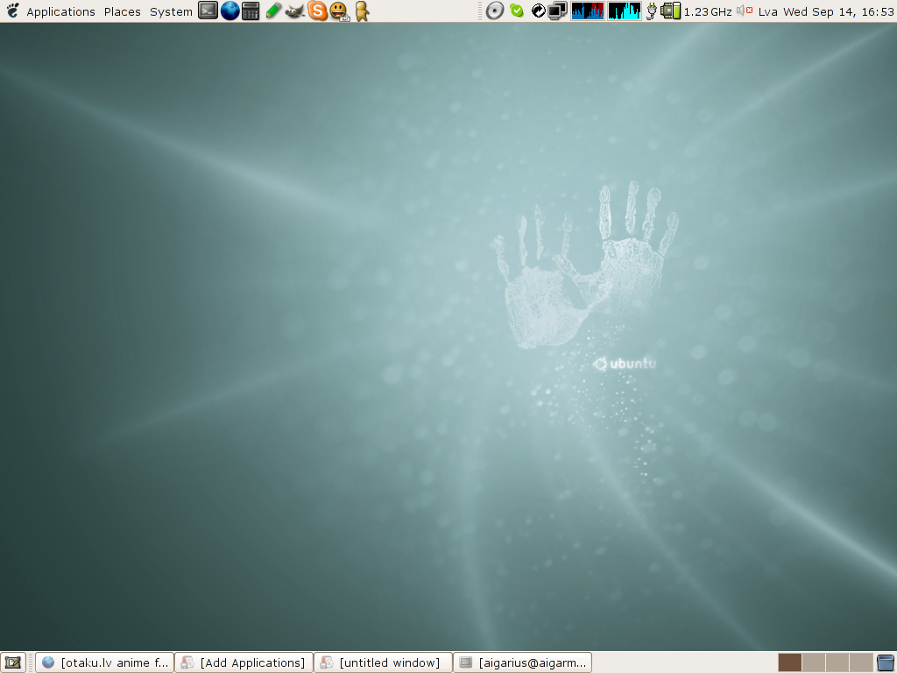
Task: Click the blue and red system monitor graph
Action: click(x=588, y=11)
